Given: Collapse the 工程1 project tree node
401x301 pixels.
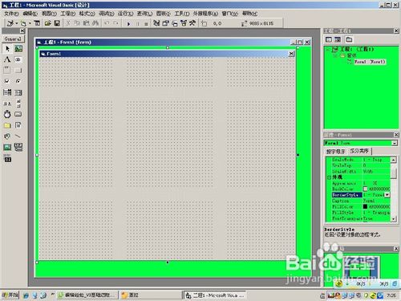Looking at the screenshot, I should coord(328,49).
